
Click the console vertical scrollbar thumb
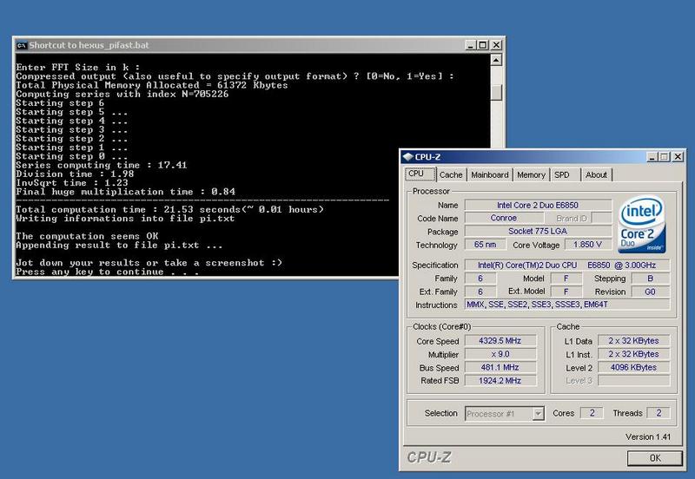[496, 93]
